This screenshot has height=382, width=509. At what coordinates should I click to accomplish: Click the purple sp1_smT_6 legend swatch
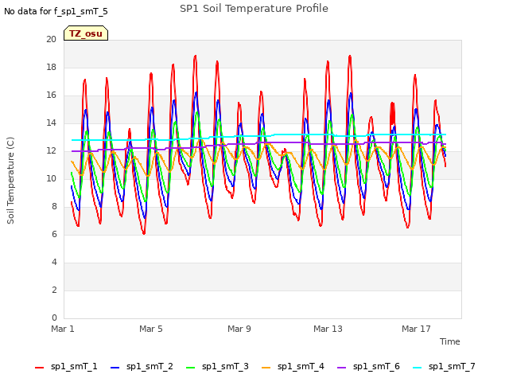(x=341, y=368)
